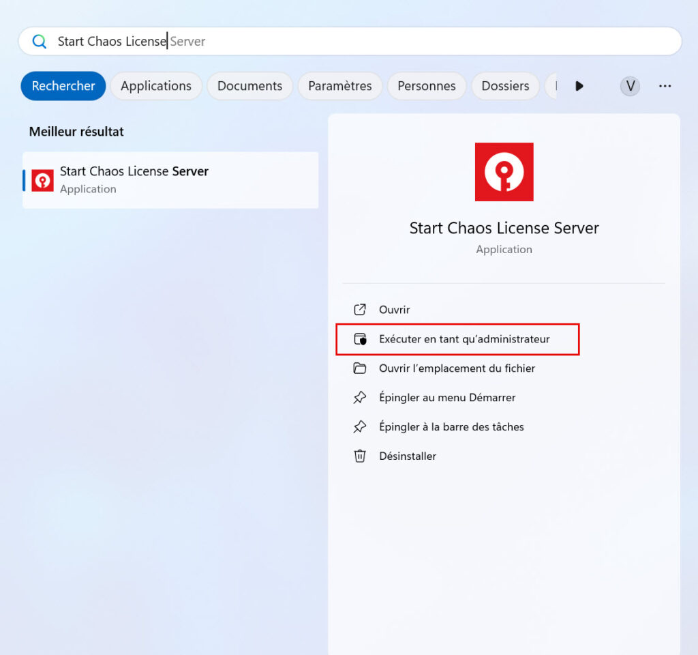Choose Exécuter en tant qu'administrateur
Screen dimensions: 698x655
coord(464,339)
